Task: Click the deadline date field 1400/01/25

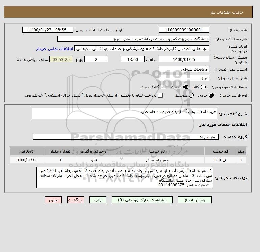Action: pyautogui.click(x=184, y=59)
